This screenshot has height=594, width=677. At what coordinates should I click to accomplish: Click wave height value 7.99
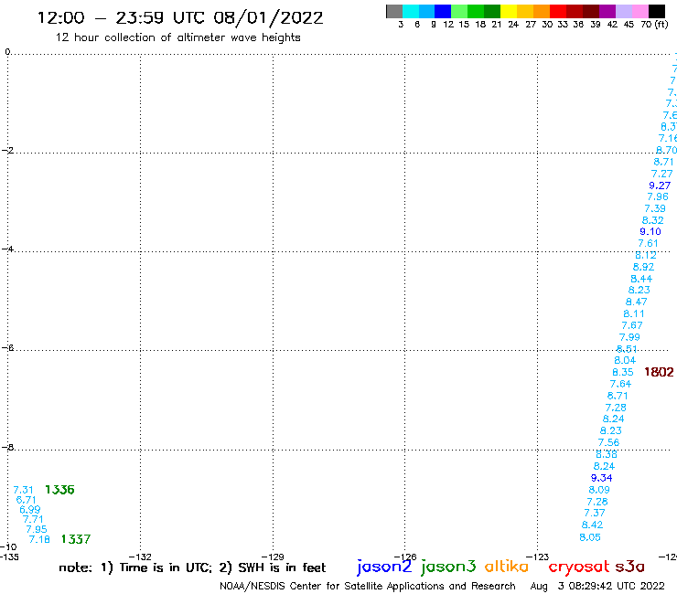click(629, 337)
